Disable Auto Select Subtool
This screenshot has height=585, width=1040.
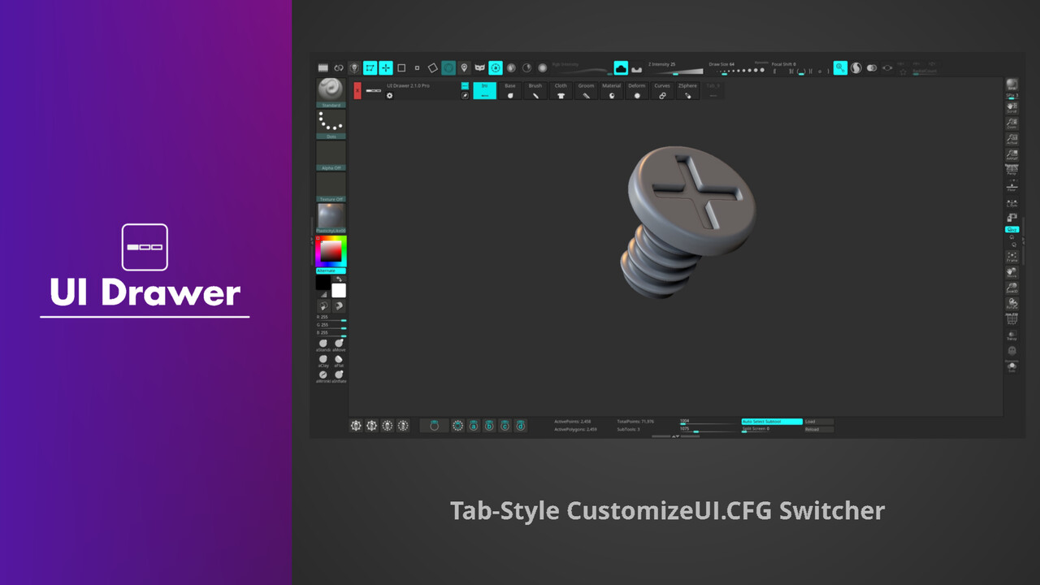(x=772, y=422)
